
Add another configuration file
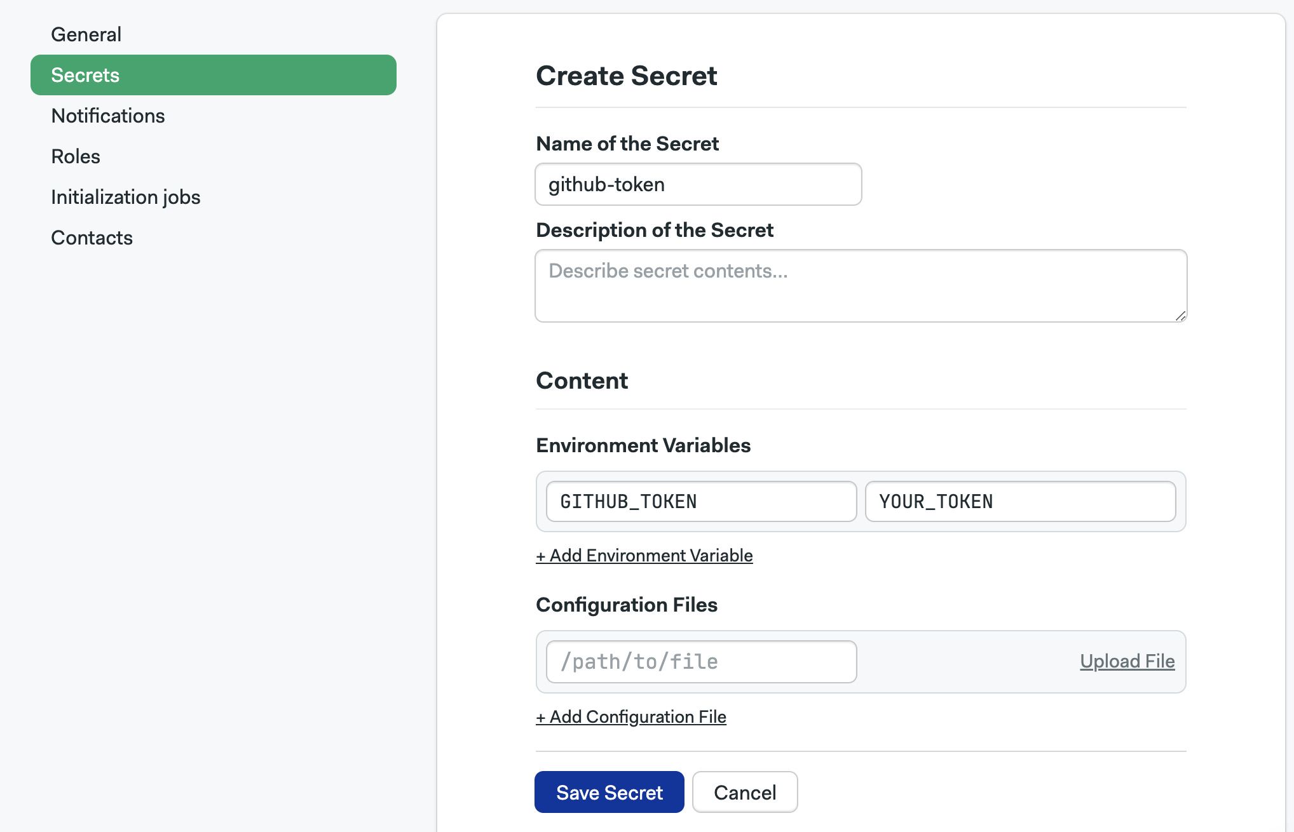[631, 717]
